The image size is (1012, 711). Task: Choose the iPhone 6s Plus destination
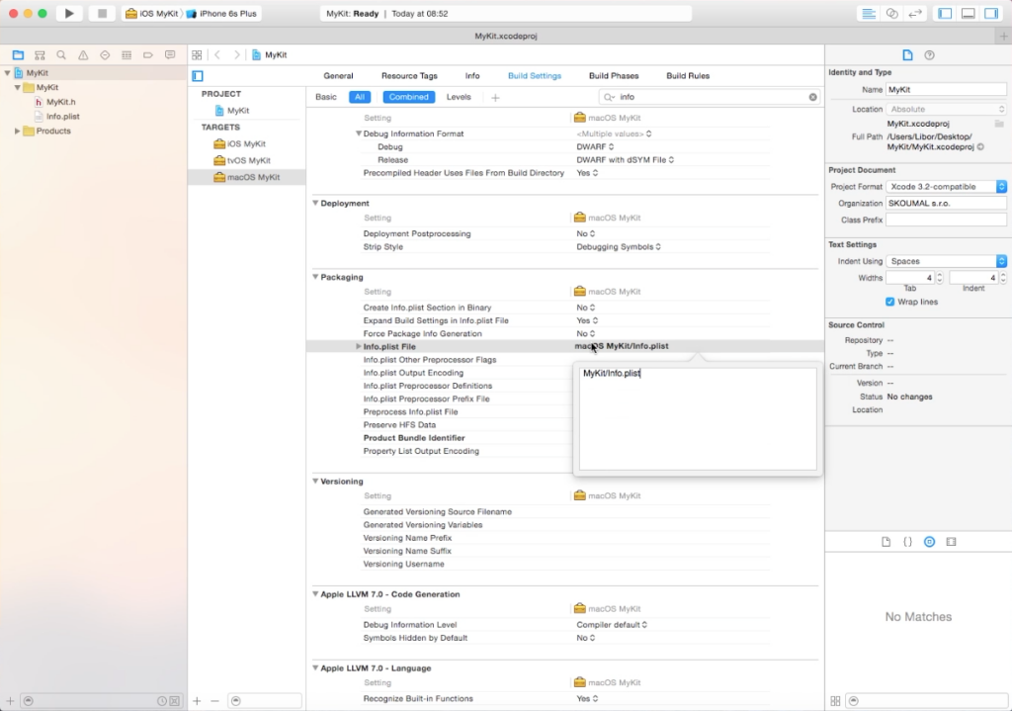[221, 14]
